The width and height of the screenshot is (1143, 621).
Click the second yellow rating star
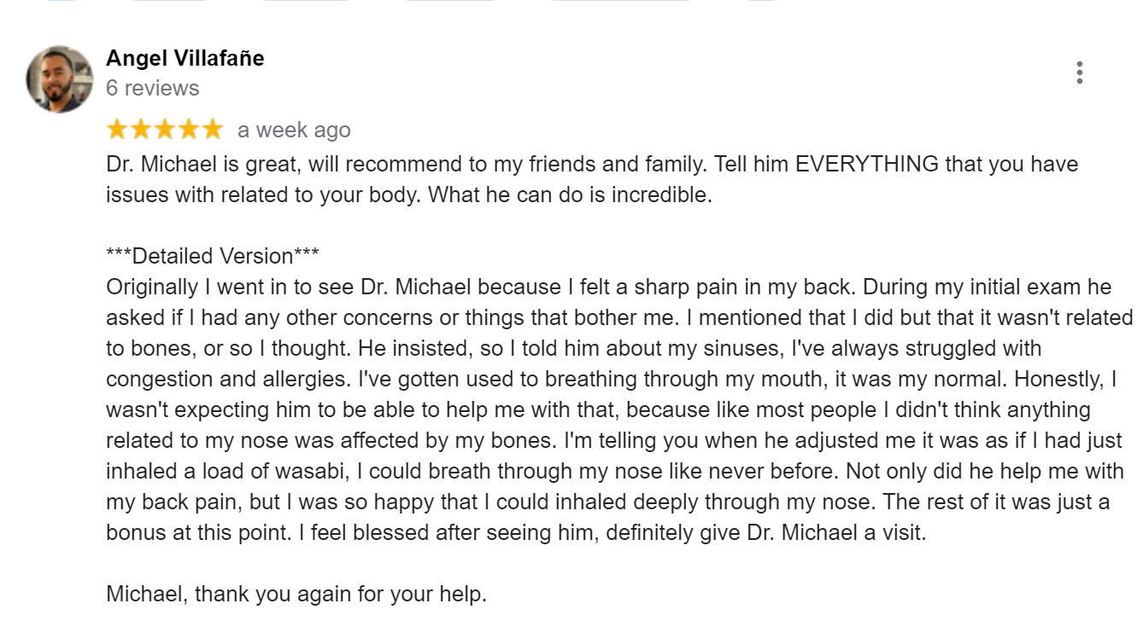pyautogui.click(x=141, y=130)
